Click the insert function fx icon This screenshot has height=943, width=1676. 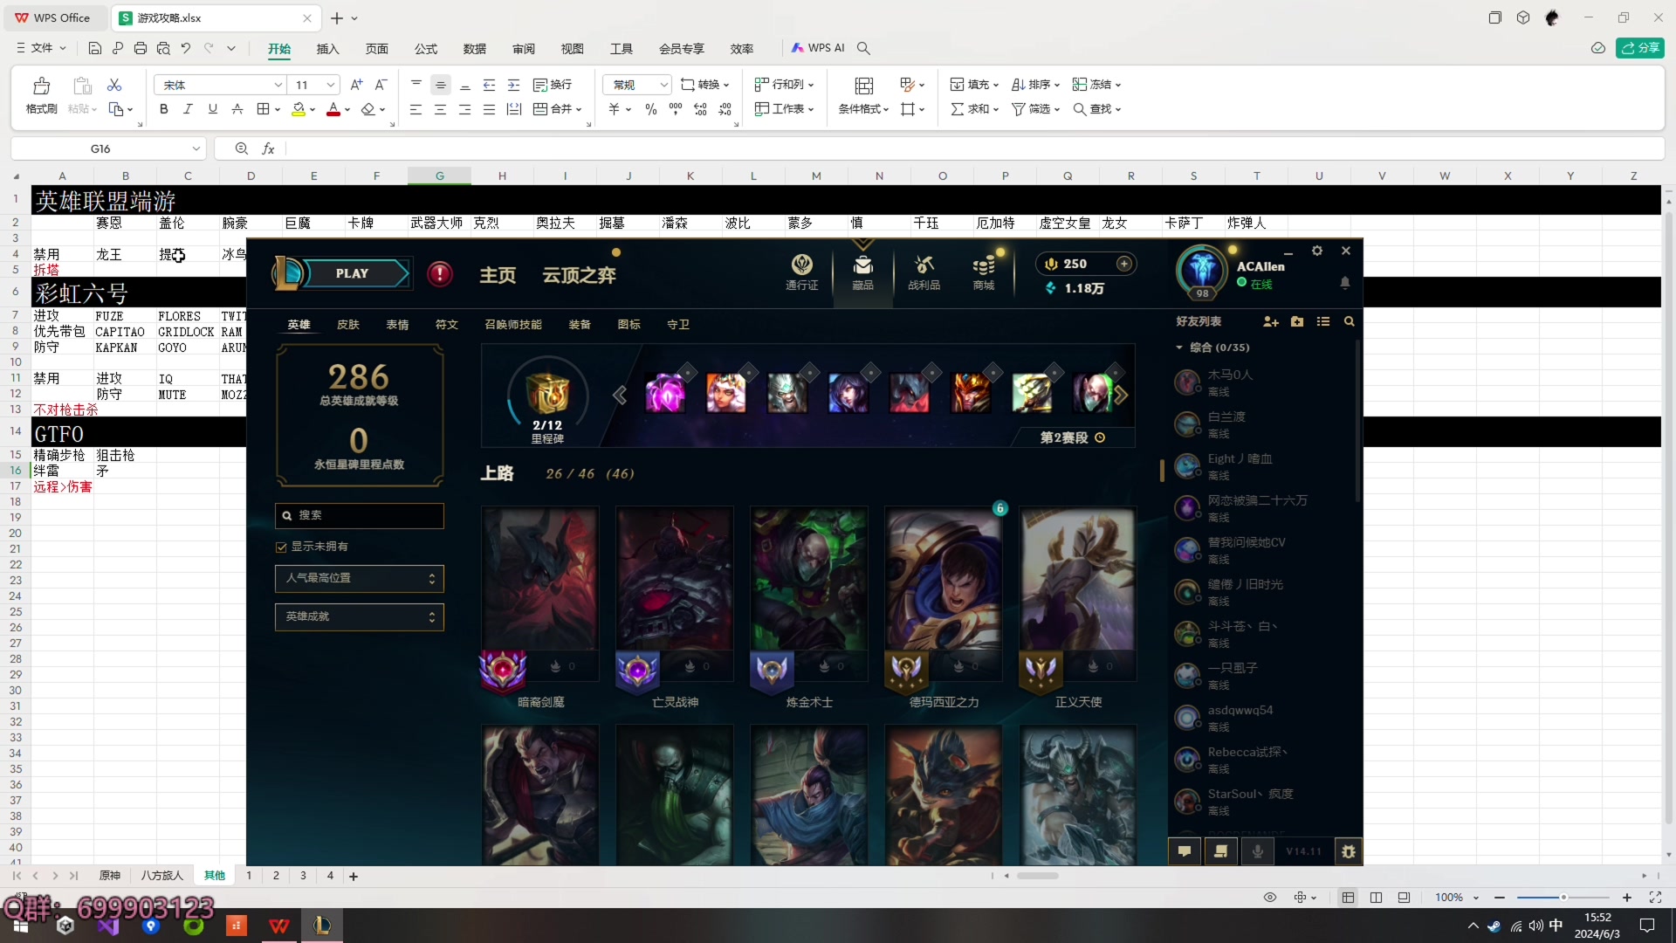pos(269,148)
